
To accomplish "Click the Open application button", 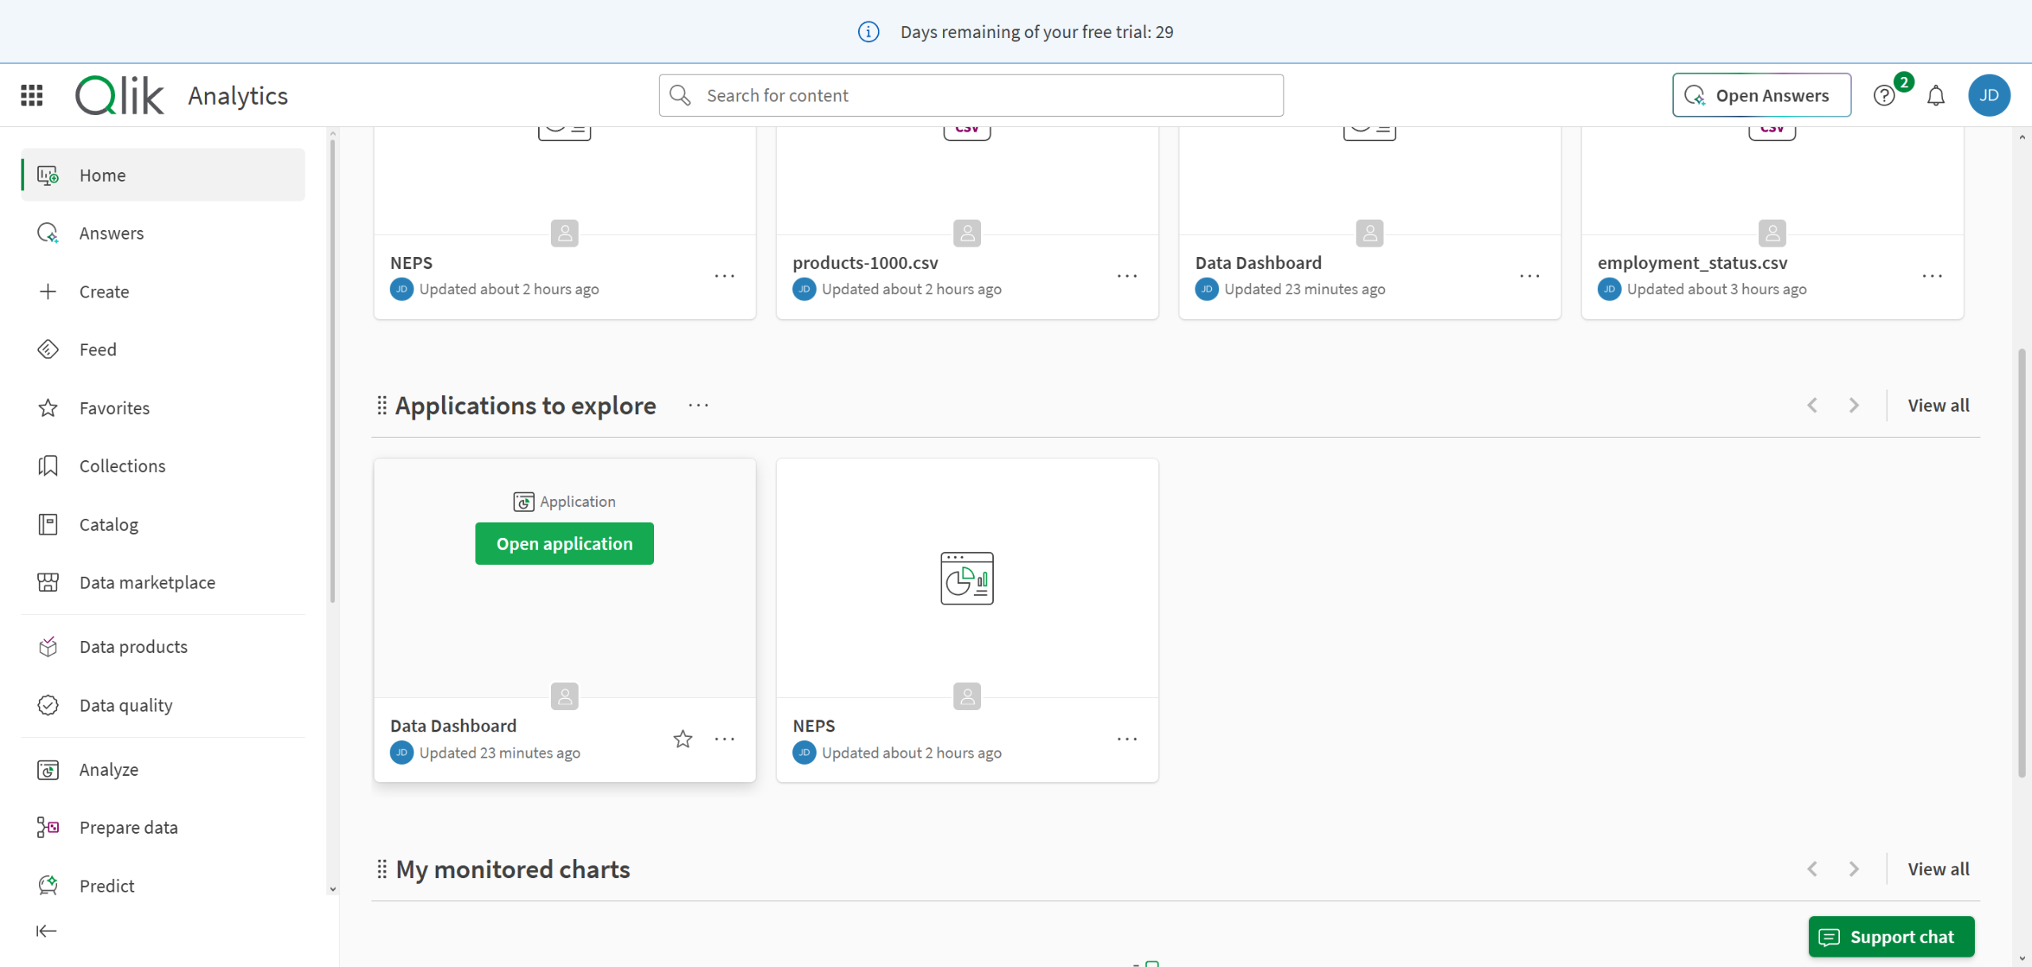I will [564, 543].
